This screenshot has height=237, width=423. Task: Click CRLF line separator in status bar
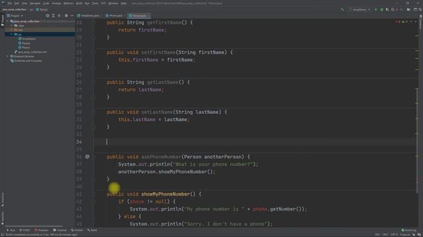pyautogui.click(x=385, y=234)
